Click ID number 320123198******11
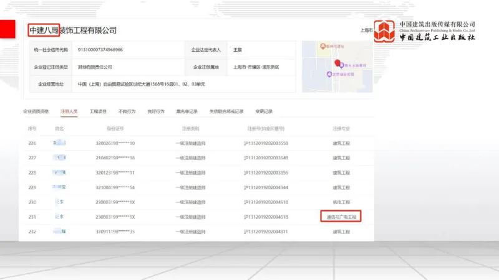The image size is (499, 280). tap(115, 173)
